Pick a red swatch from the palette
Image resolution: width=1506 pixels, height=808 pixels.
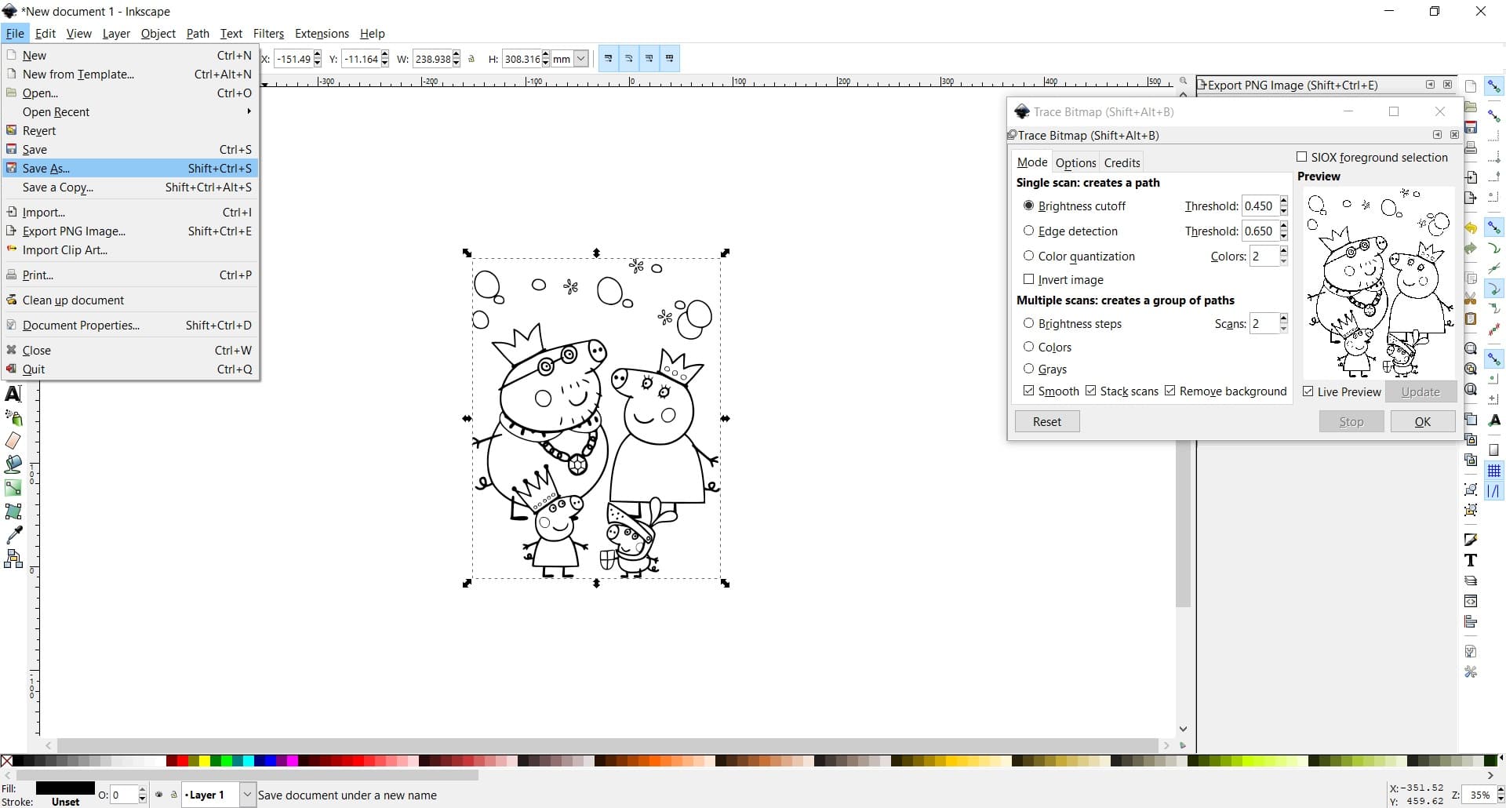pyautogui.click(x=181, y=760)
